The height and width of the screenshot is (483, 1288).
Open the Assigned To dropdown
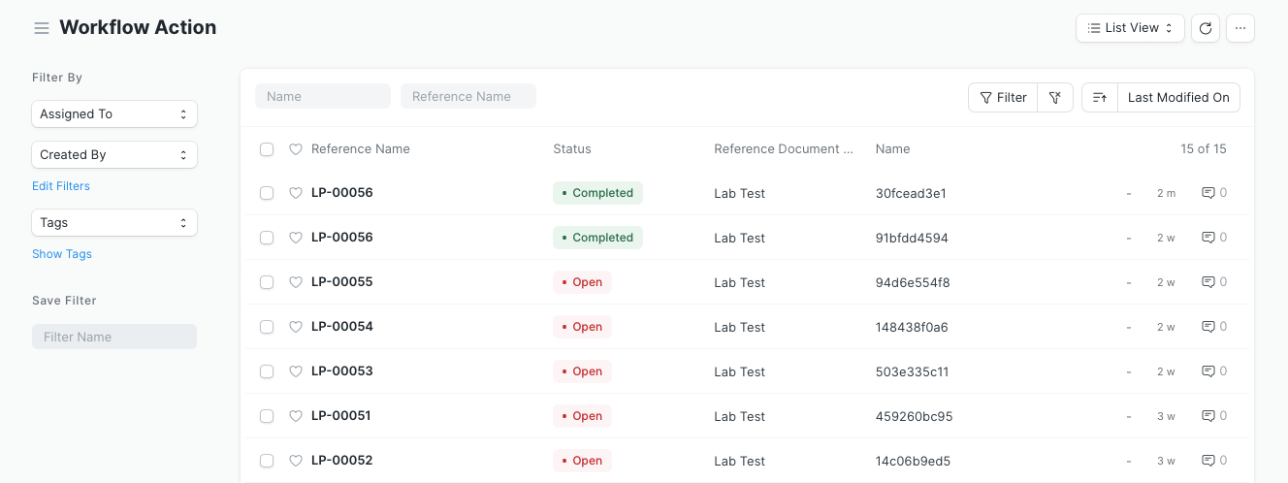pos(114,114)
